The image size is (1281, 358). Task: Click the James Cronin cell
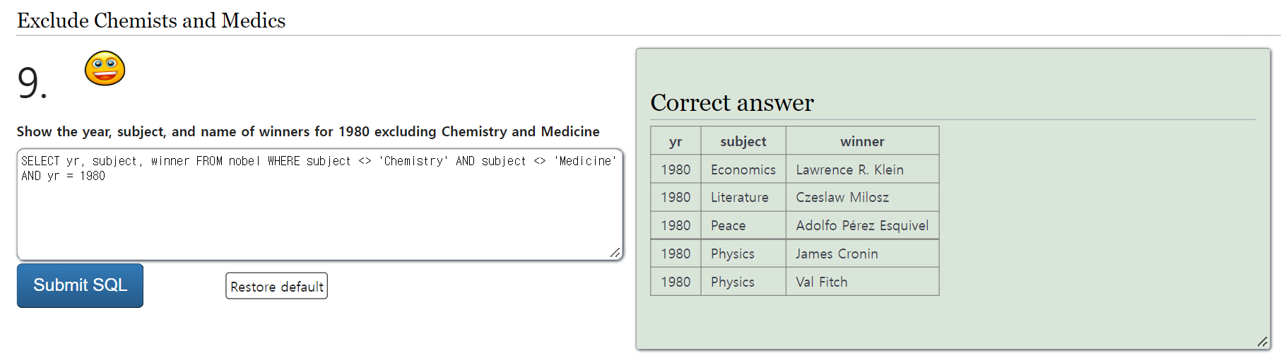coord(837,253)
